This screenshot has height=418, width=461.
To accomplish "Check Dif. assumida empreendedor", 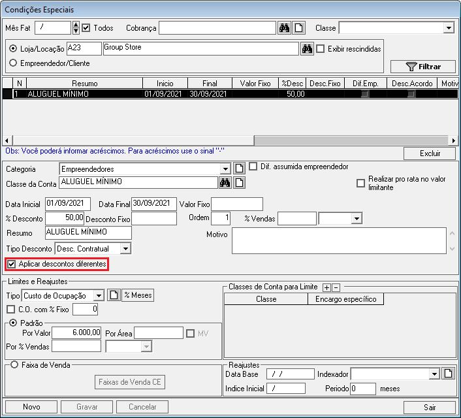I will (253, 167).
